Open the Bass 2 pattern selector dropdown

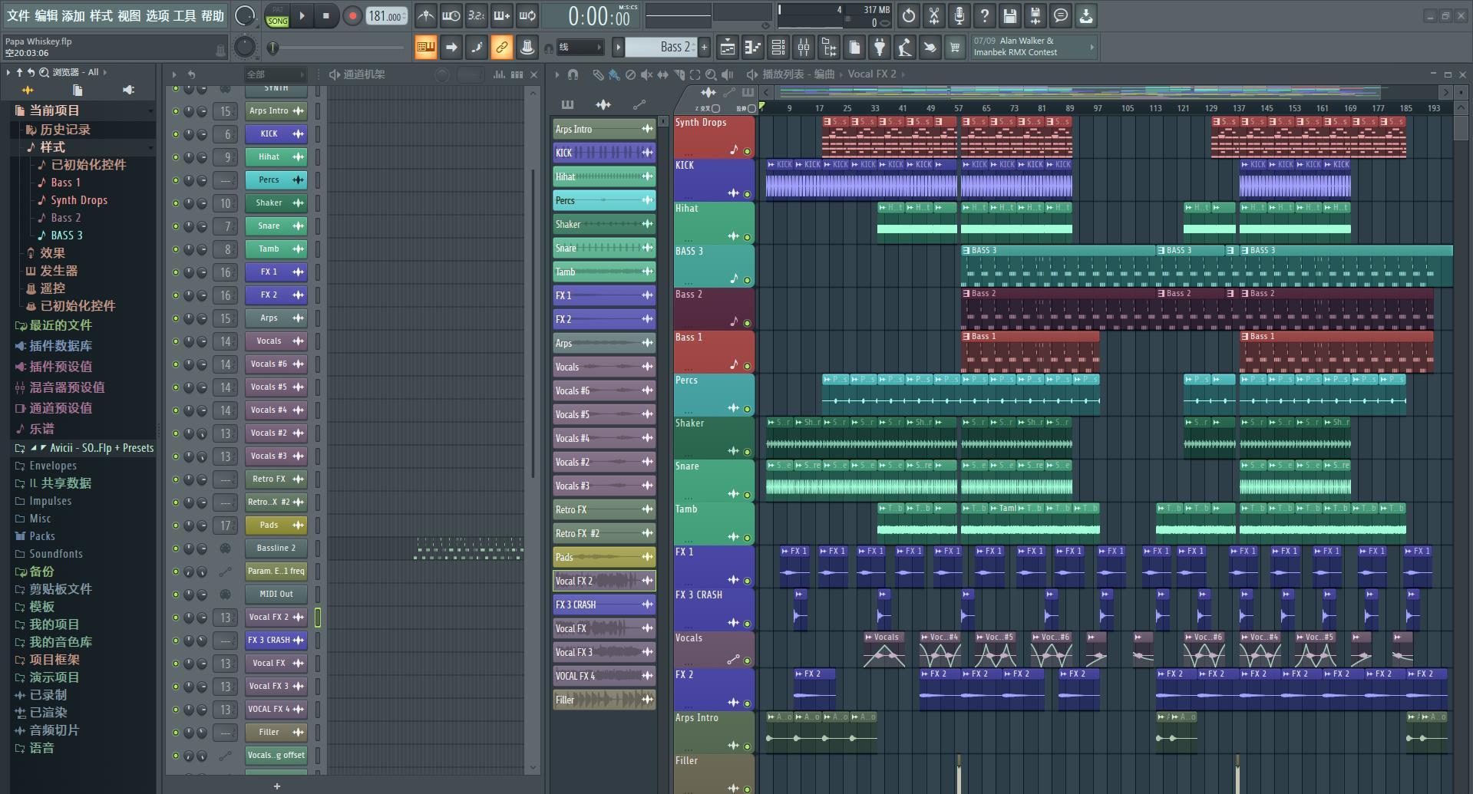[659, 47]
